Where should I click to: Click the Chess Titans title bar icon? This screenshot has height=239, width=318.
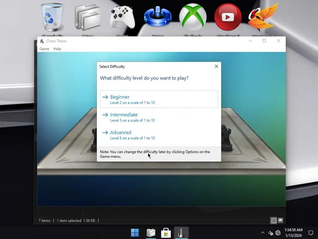42,41
